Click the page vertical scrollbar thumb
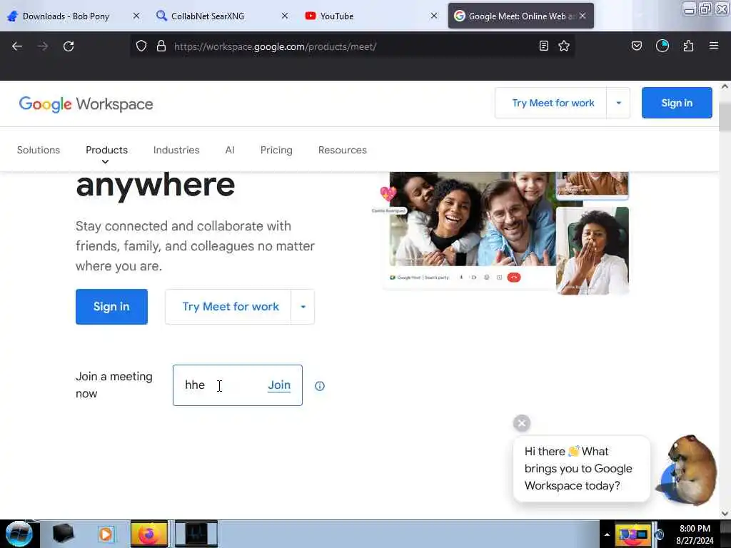 click(725, 116)
